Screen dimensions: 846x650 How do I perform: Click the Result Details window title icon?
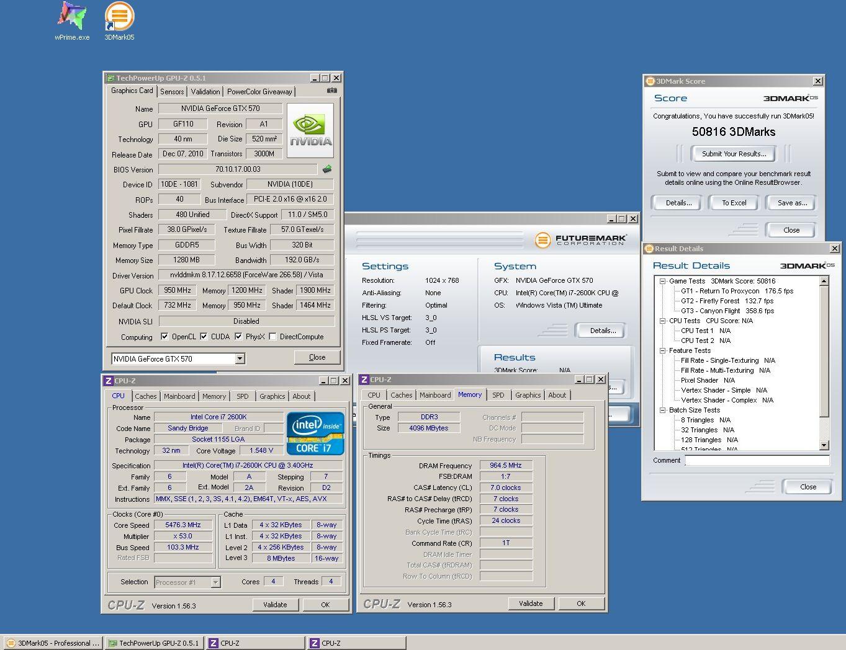649,249
